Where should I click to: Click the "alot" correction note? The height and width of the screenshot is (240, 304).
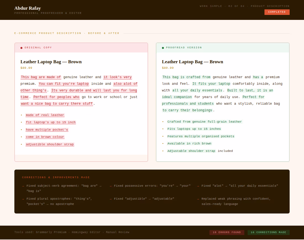pos(240,186)
